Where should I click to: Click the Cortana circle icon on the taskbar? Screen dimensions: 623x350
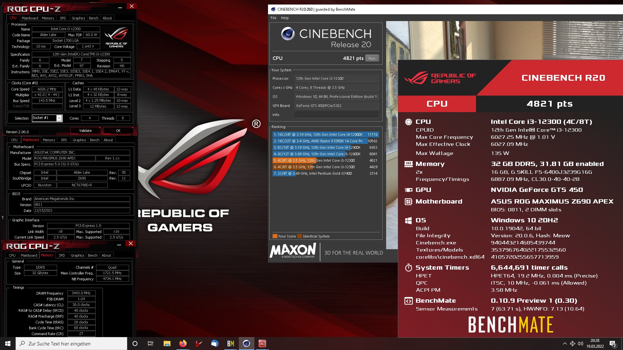tap(135, 344)
